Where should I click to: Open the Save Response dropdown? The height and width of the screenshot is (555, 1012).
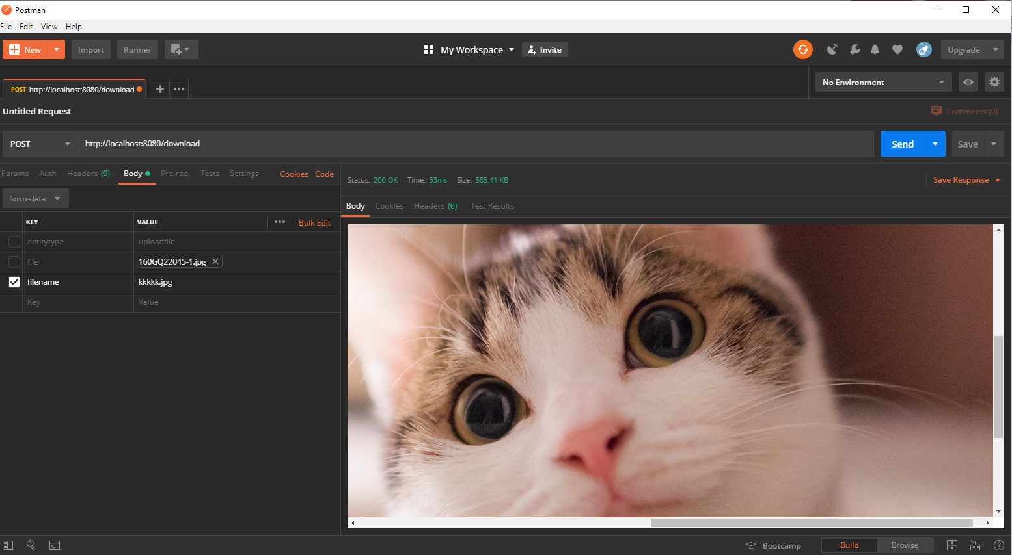tap(966, 180)
